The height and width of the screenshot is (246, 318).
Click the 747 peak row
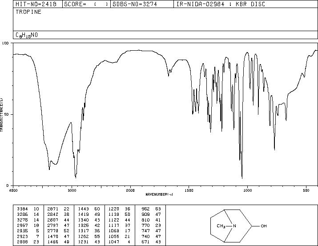click(151, 231)
